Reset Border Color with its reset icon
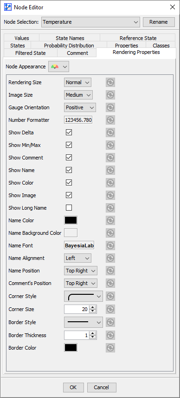This screenshot has height=398, width=180. [110, 348]
